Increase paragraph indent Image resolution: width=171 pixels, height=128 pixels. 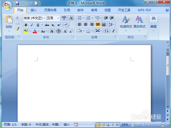[111, 18]
